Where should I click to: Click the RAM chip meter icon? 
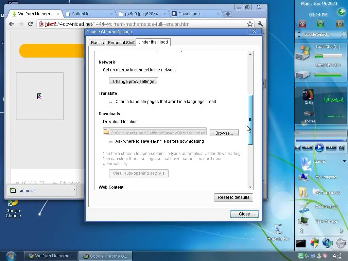coord(309,114)
